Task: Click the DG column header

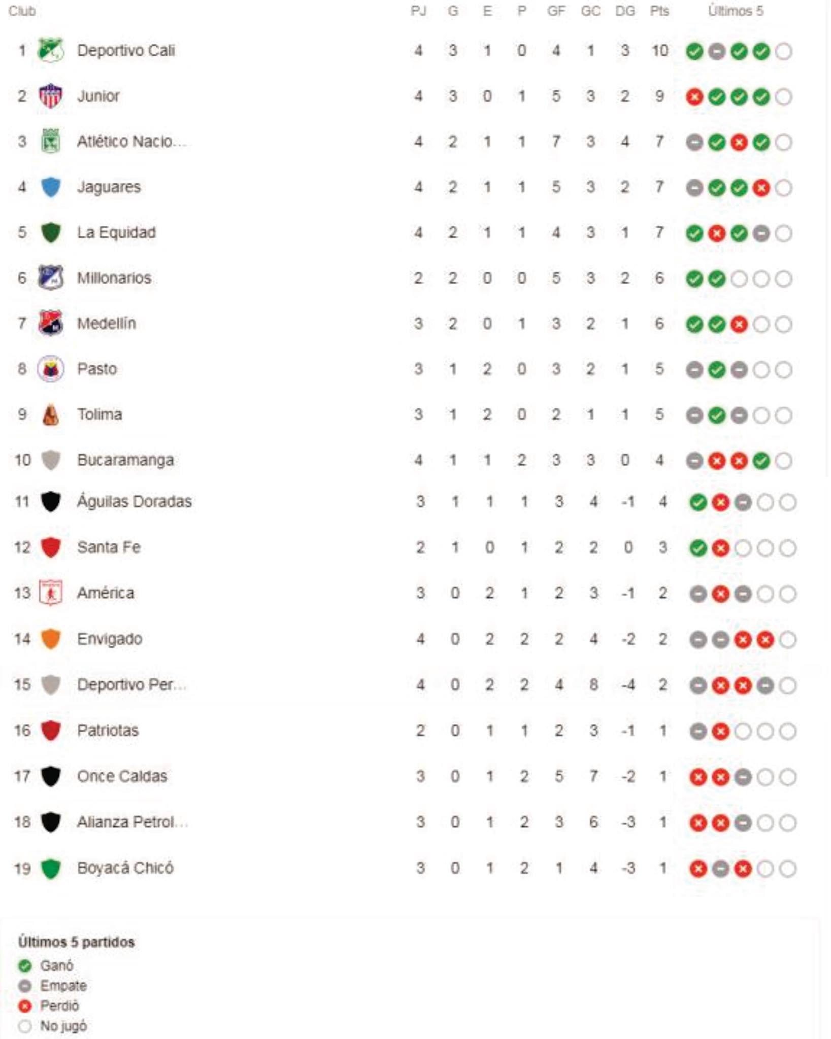Action: [x=625, y=11]
